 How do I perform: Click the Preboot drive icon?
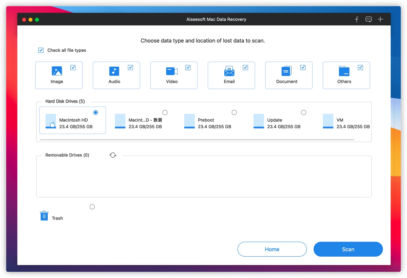click(x=189, y=121)
